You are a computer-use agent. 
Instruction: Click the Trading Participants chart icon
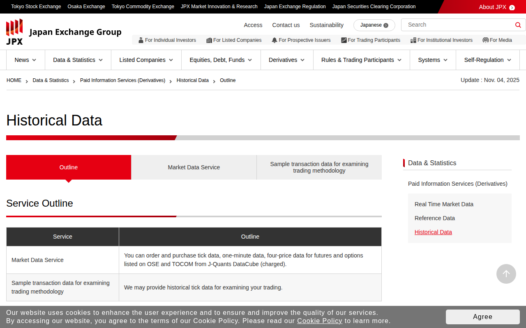(344, 40)
